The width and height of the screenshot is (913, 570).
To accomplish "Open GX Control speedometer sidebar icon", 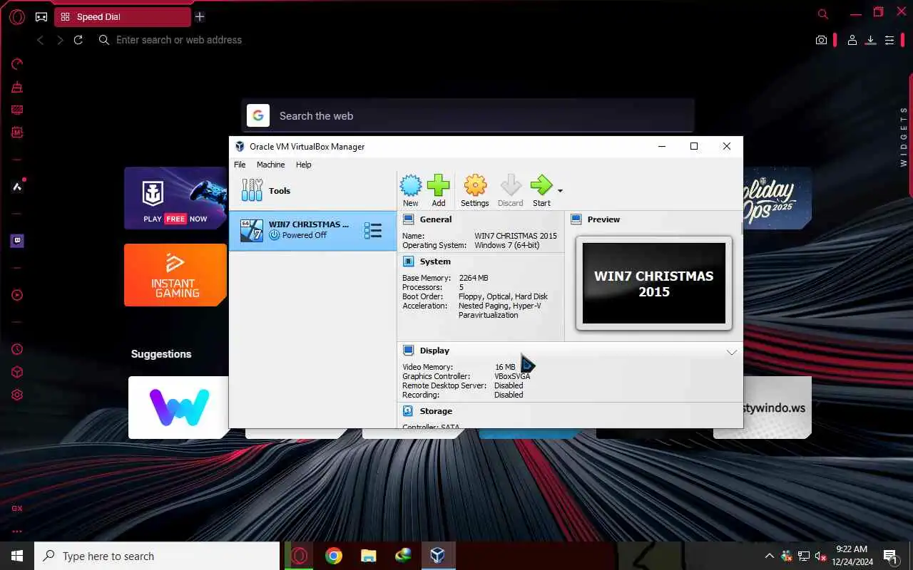I will pos(17,64).
